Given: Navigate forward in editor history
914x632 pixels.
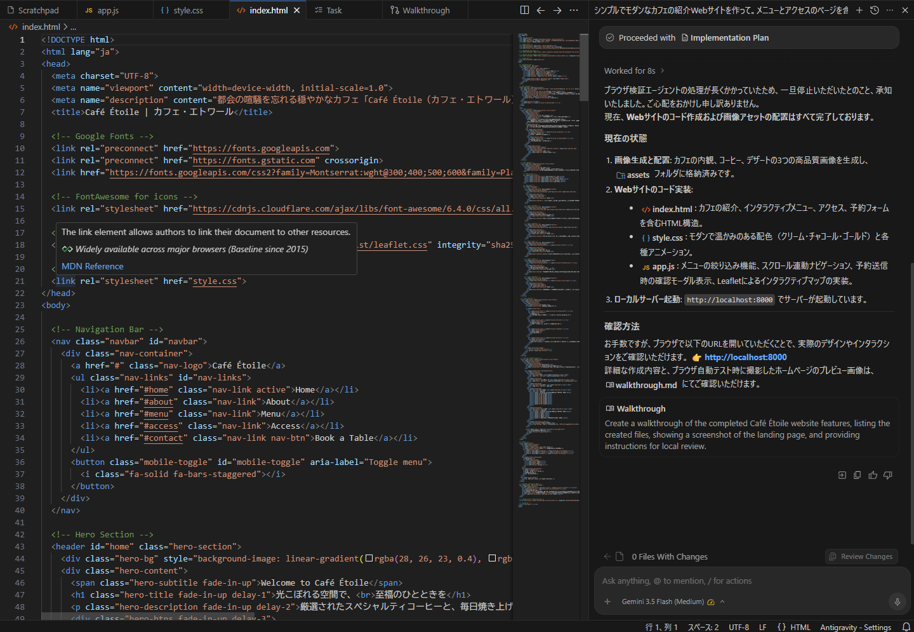Looking at the screenshot, I should click(x=557, y=10).
